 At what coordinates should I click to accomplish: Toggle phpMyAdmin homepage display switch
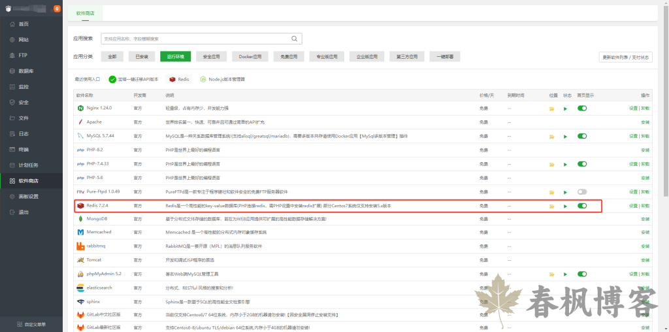[x=582, y=274]
